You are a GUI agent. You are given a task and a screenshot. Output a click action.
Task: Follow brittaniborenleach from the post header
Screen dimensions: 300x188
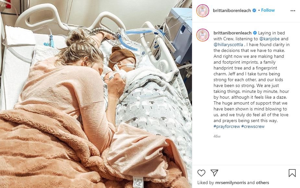tap(268, 10)
